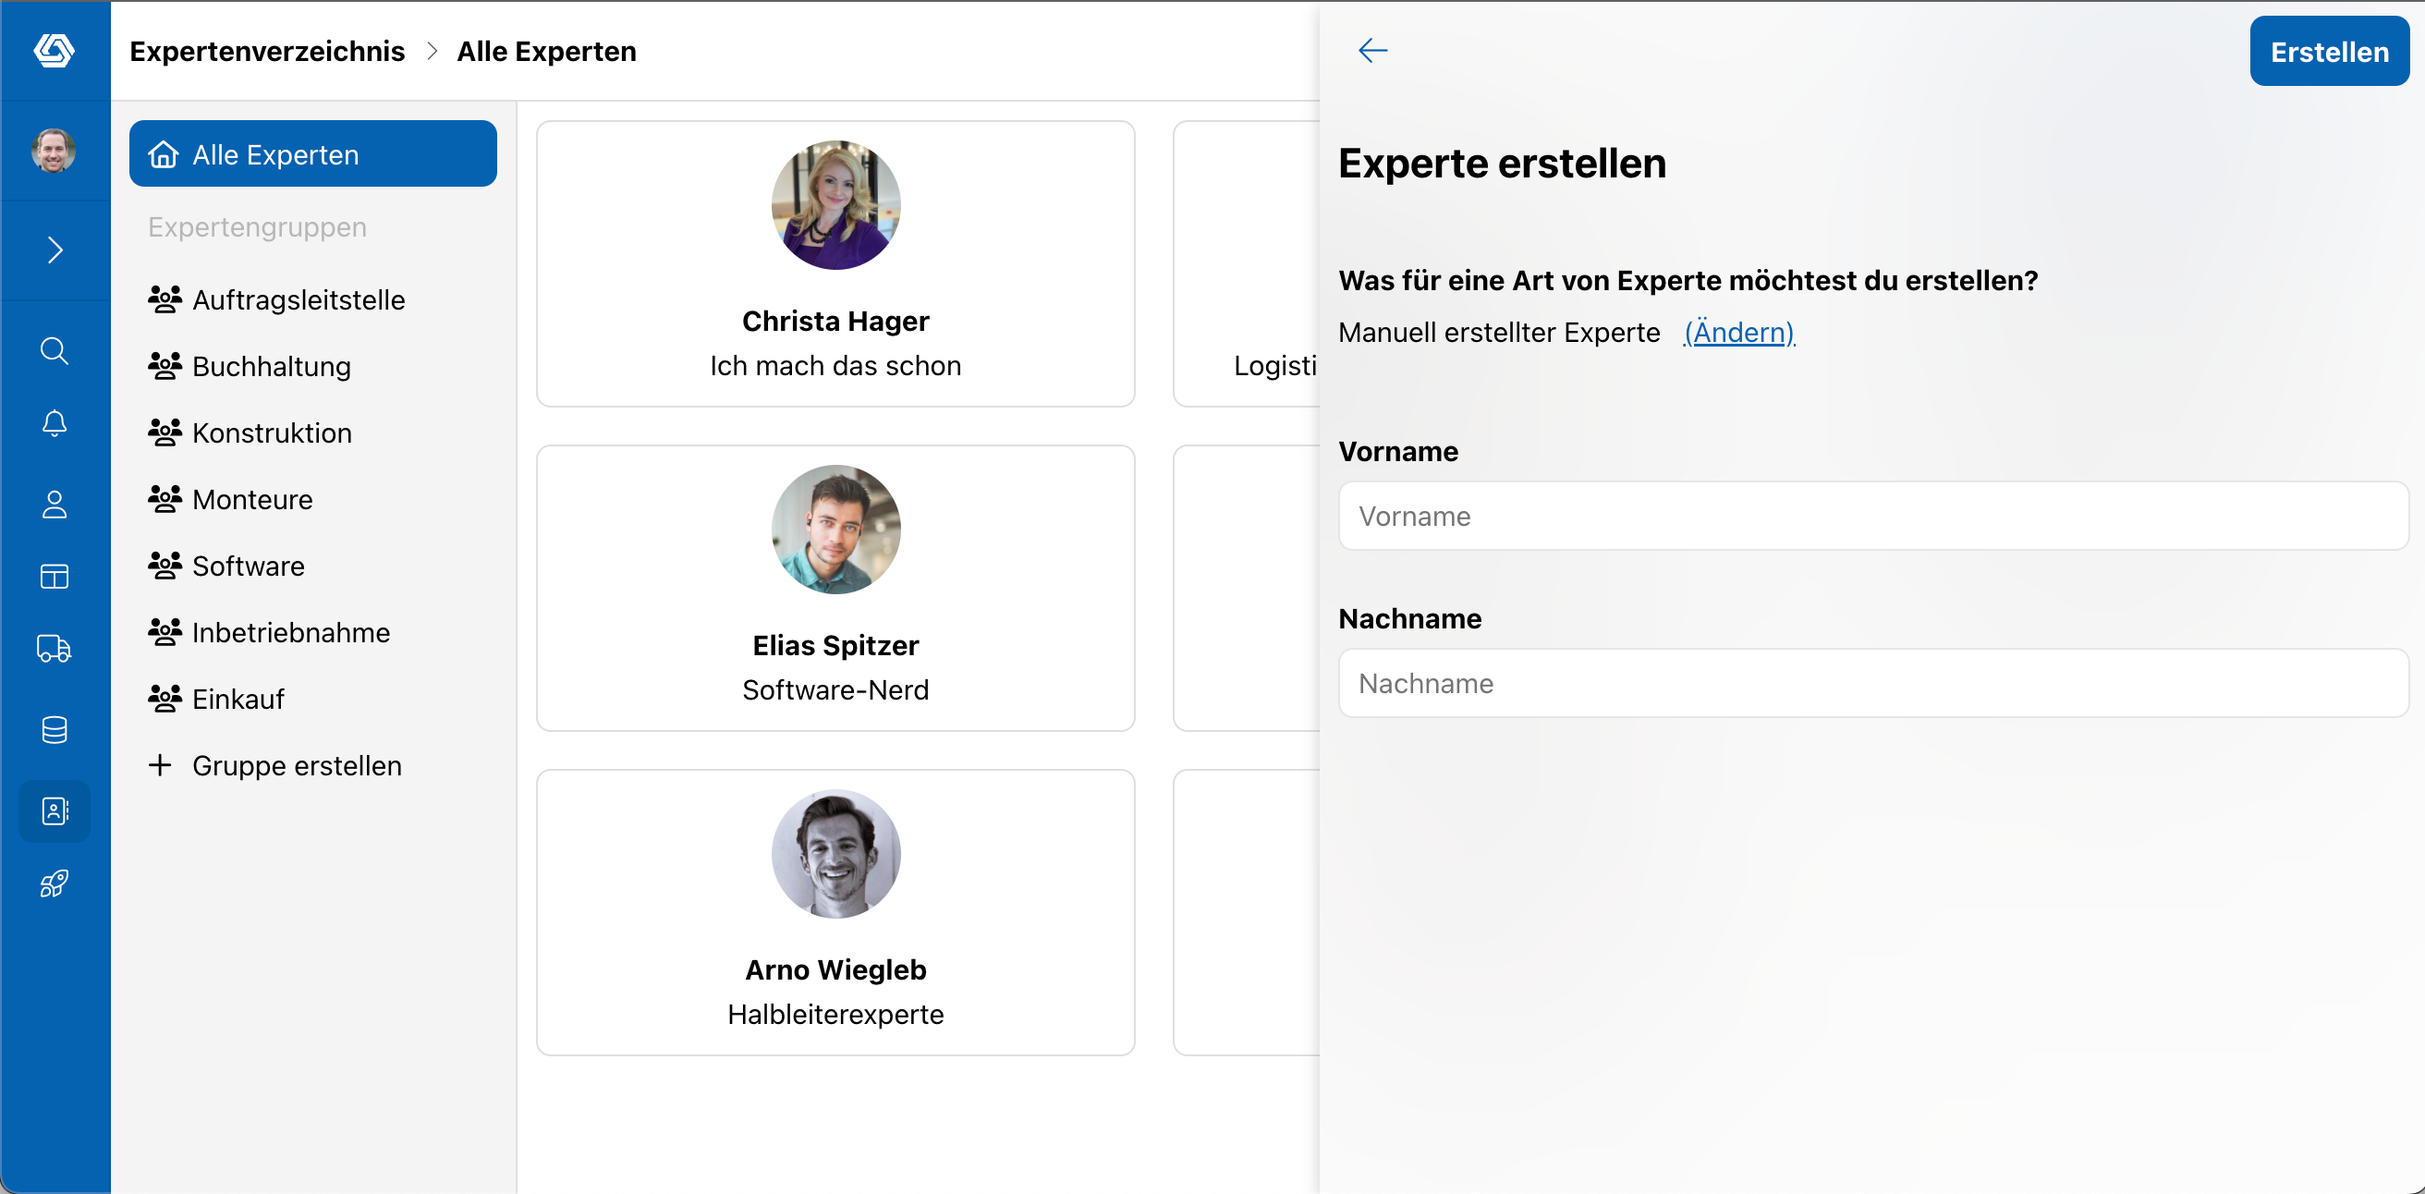Screen dimensions: 2425x1194
Task: Open the rocket launch icon
Action: pos(55,883)
